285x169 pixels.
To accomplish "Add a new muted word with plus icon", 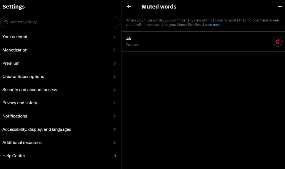I will pos(280,7).
